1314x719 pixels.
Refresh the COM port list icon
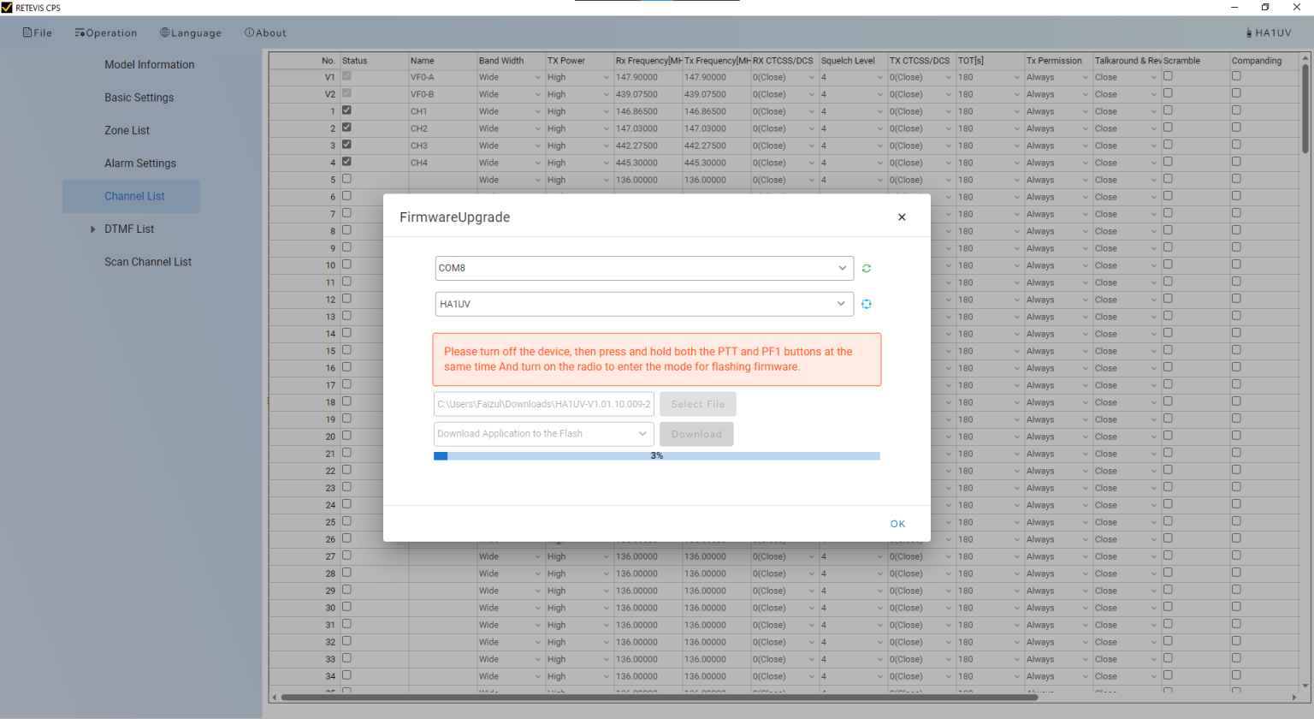click(867, 268)
